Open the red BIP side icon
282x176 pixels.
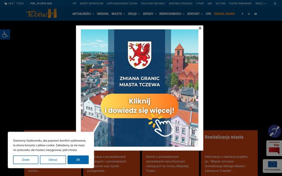(274, 148)
